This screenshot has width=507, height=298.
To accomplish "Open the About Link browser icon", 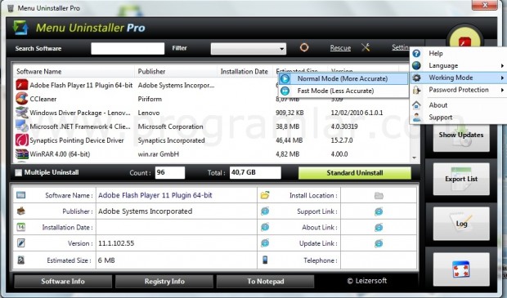I will [x=379, y=227].
